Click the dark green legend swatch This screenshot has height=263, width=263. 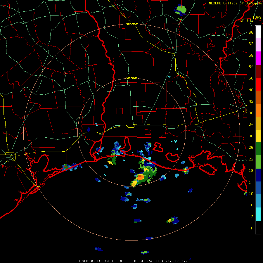tap(258, 149)
